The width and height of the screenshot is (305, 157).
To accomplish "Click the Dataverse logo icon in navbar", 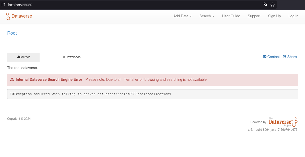I will point(8,16).
